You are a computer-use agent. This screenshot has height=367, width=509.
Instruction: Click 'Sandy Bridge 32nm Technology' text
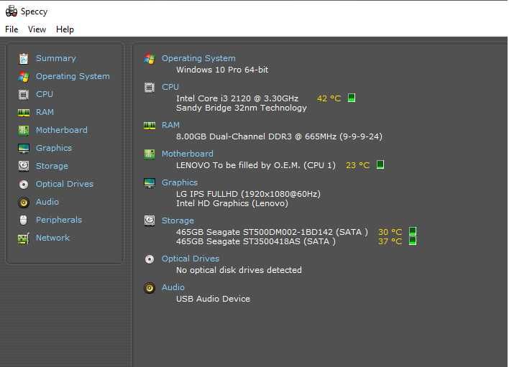[x=241, y=108]
